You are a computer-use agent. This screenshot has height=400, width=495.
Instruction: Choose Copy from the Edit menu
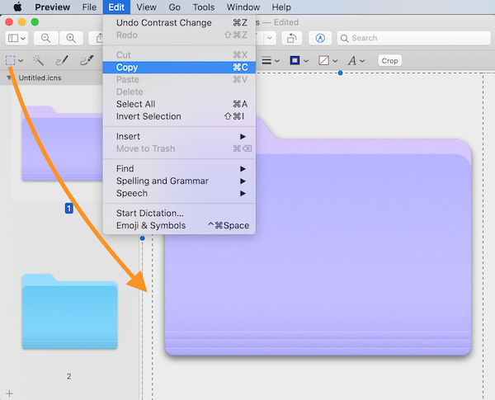(179, 68)
